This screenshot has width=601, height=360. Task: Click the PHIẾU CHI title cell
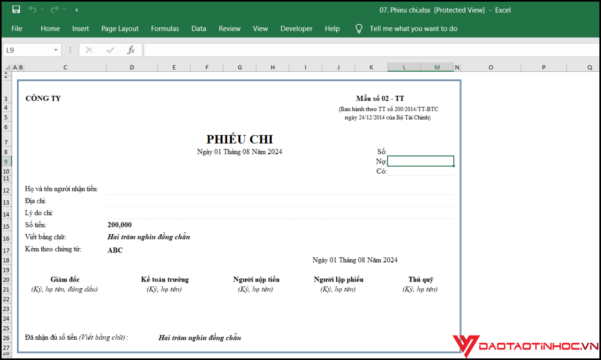pyautogui.click(x=239, y=139)
